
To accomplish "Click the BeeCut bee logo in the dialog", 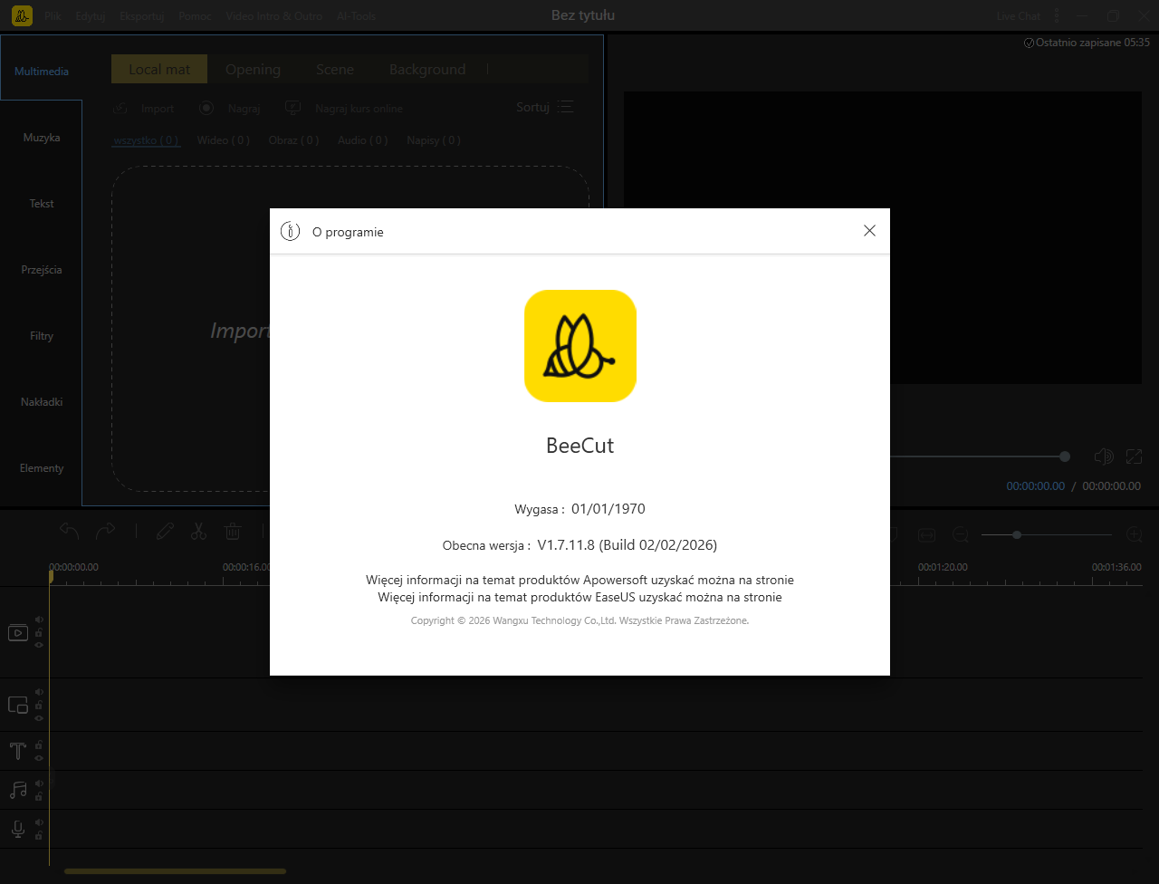I will coord(580,346).
